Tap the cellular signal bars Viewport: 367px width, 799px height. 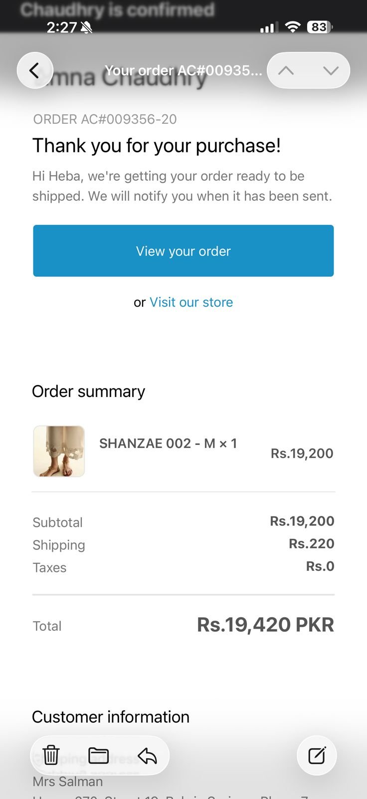coord(268,27)
